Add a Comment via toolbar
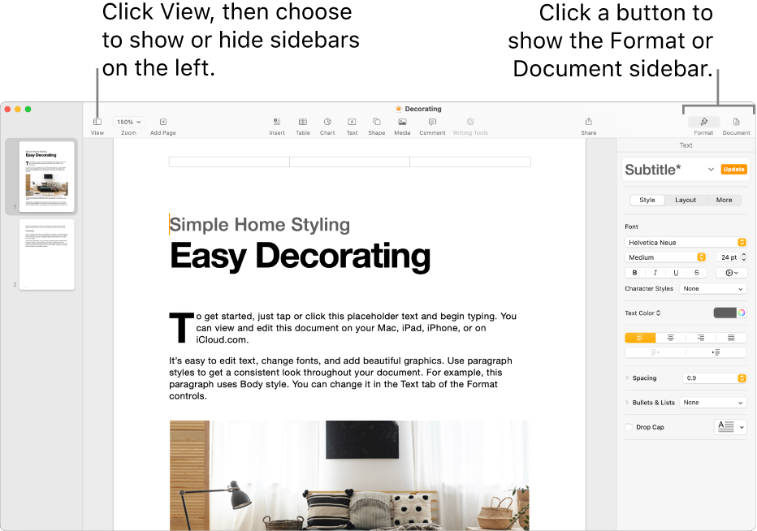The height and width of the screenshot is (531, 757). click(x=432, y=123)
